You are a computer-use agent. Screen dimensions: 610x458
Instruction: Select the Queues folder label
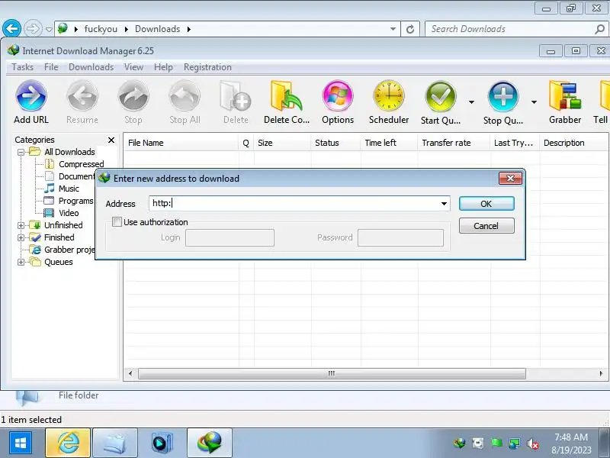tap(59, 262)
